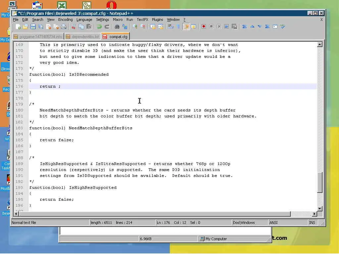This screenshot has width=339, height=254.
Task: Zoom in using the toolbar icon
Action: [135, 26]
